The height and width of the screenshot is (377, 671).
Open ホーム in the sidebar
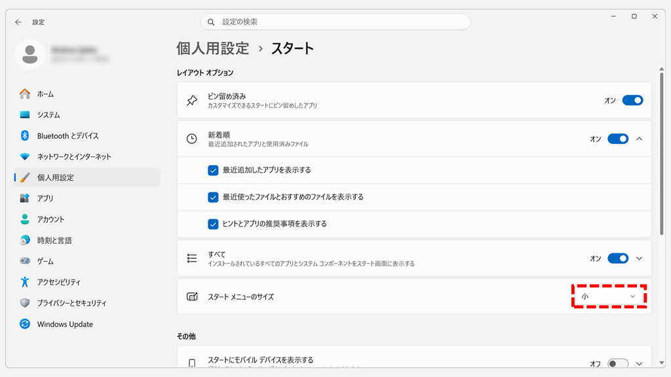(x=87, y=94)
